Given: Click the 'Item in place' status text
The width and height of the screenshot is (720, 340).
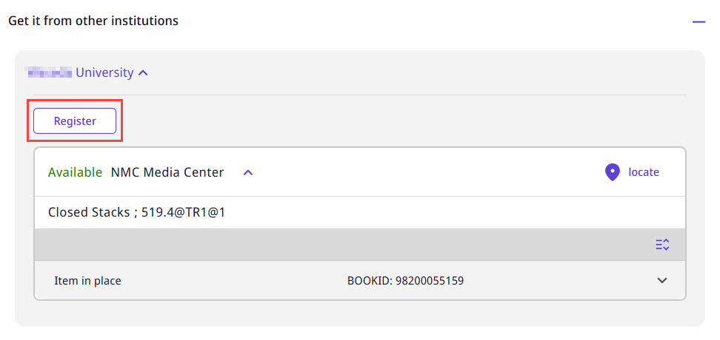Looking at the screenshot, I should (x=87, y=281).
